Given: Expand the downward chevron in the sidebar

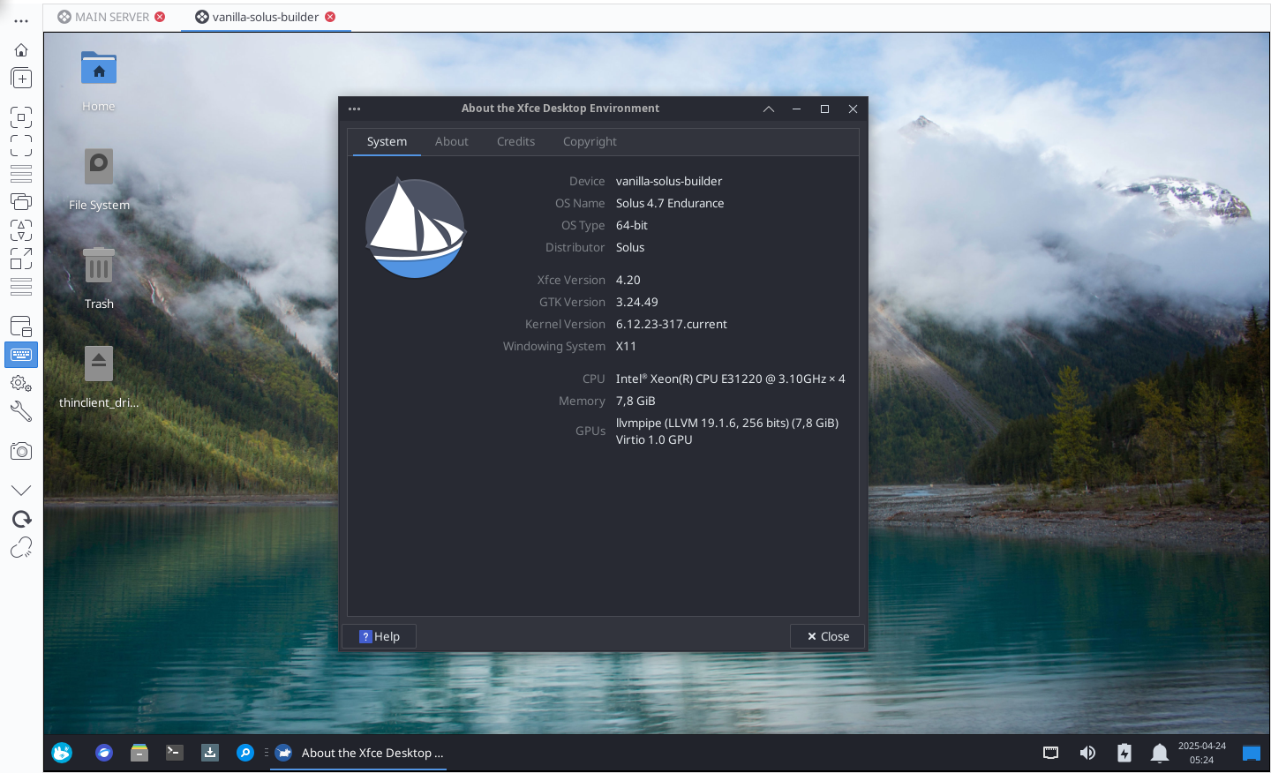Looking at the screenshot, I should [x=21, y=490].
